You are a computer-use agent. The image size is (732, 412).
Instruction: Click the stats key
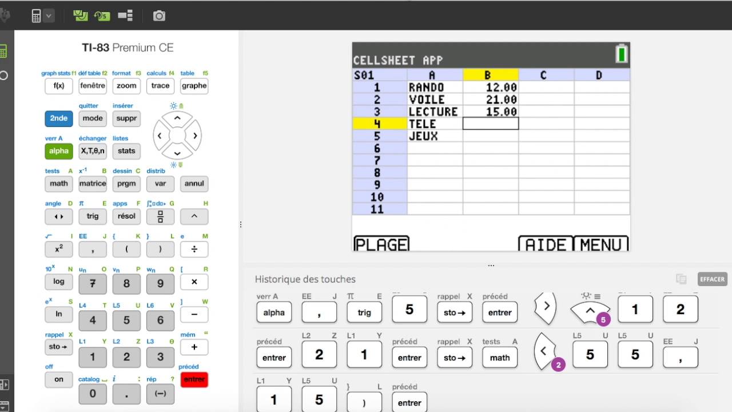click(126, 151)
